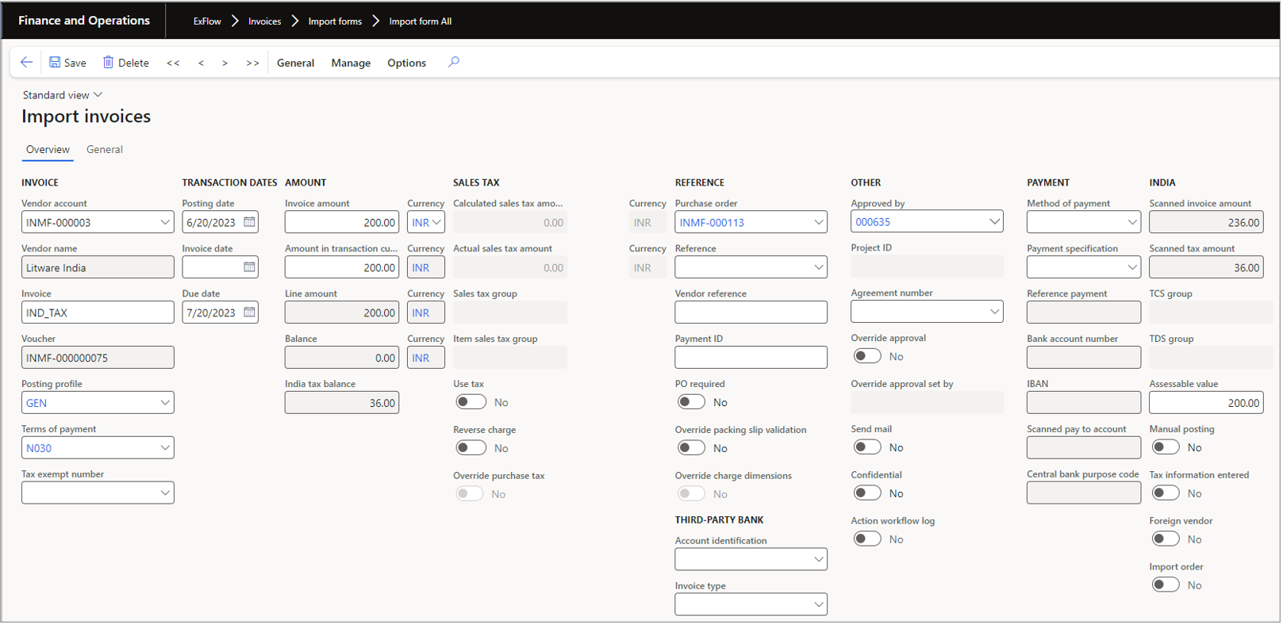The width and height of the screenshot is (1283, 625).
Task: Click the Invoice field containing IND_TAX
Action: pyautogui.click(x=98, y=312)
